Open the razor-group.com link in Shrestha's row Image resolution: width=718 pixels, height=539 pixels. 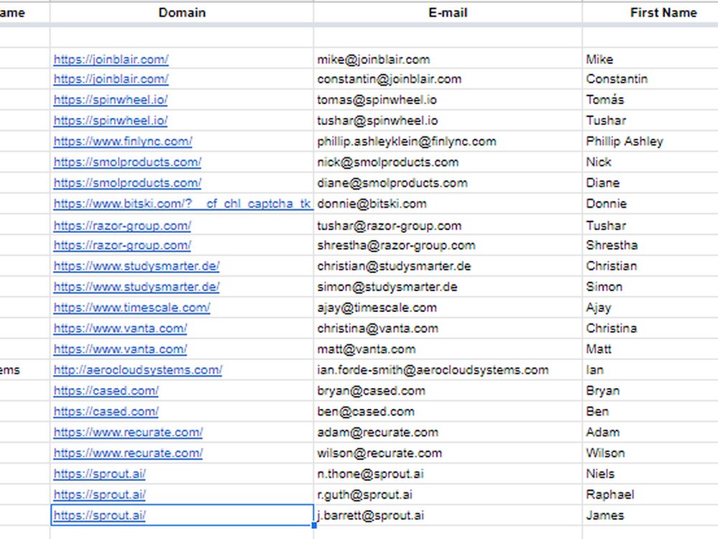click(x=122, y=246)
